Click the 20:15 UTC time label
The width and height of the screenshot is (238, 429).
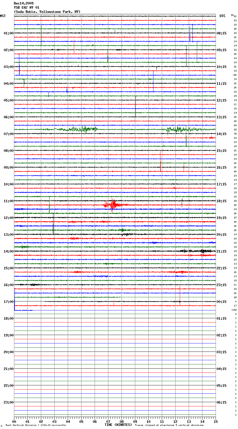pyautogui.click(x=221, y=235)
